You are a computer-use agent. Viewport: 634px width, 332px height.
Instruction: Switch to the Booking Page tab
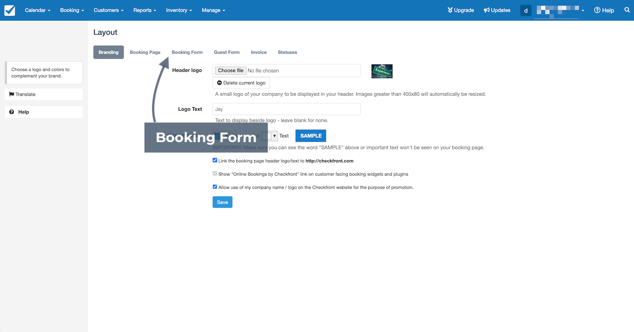pyautogui.click(x=145, y=52)
